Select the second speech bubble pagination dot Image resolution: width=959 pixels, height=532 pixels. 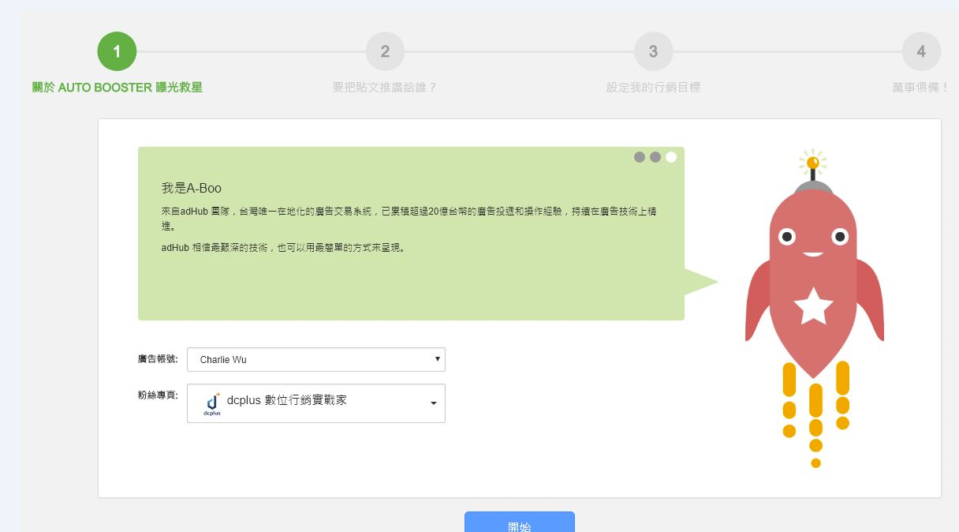click(x=655, y=157)
